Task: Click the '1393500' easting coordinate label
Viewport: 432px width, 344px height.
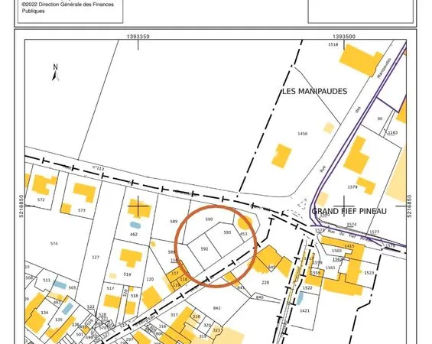Action: pyautogui.click(x=344, y=37)
